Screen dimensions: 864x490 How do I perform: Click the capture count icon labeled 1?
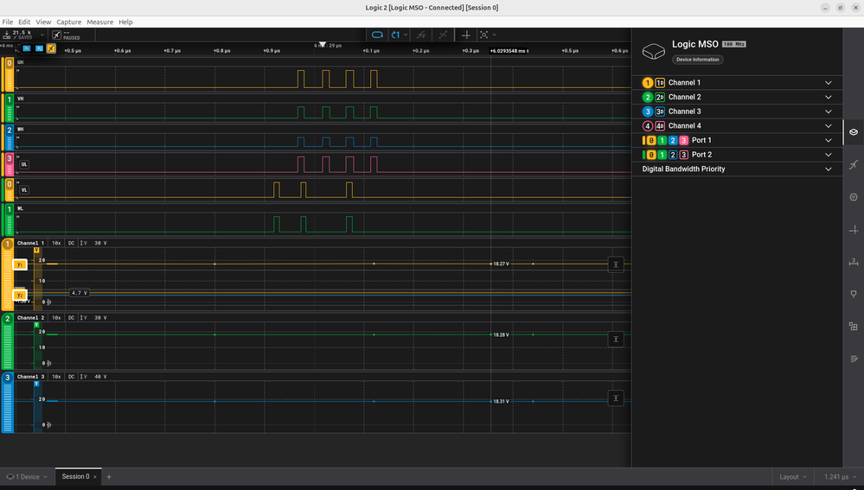pyautogui.click(x=395, y=35)
